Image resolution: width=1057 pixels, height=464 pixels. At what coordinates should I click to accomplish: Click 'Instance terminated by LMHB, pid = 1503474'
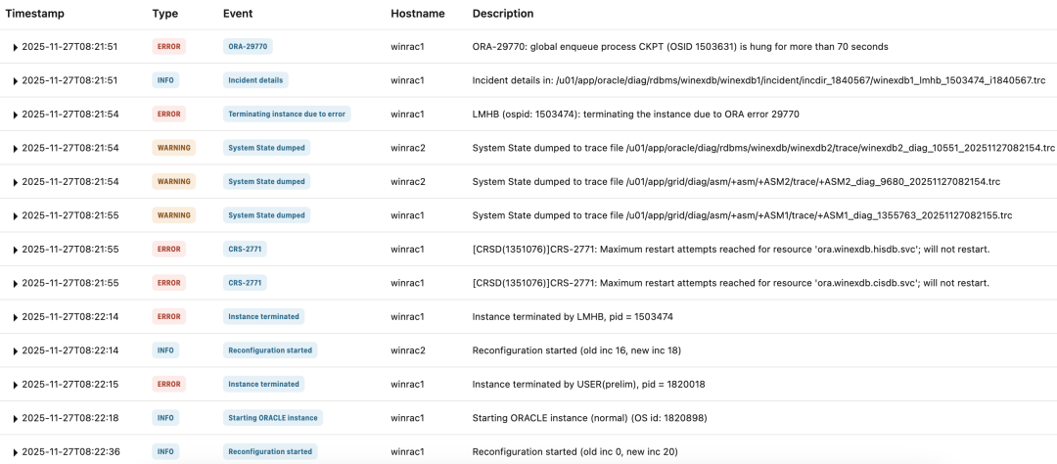tap(573, 317)
